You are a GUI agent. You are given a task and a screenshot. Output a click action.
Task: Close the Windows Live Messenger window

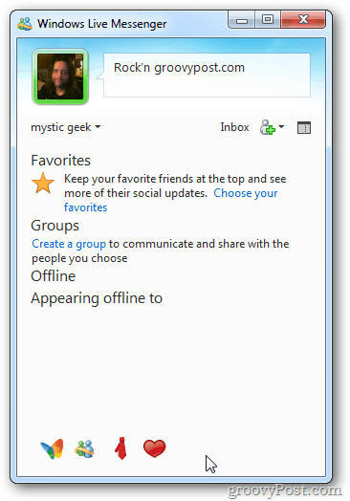pos(303,20)
